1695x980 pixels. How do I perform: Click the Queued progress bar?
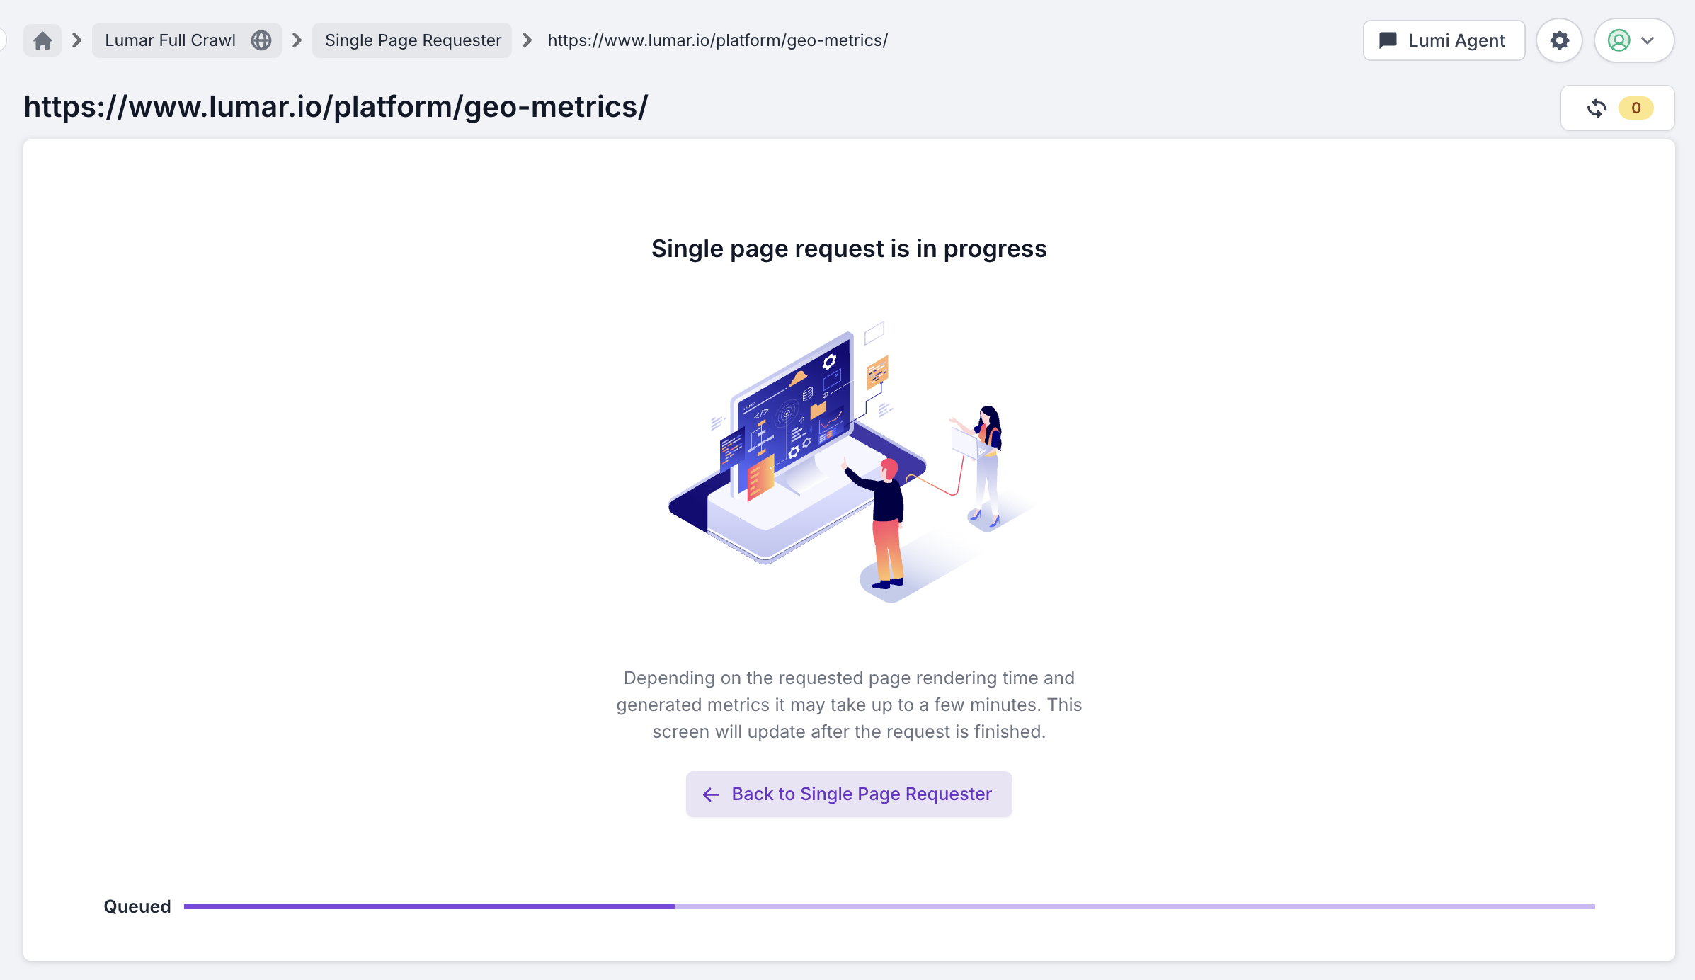[x=889, y=906]
